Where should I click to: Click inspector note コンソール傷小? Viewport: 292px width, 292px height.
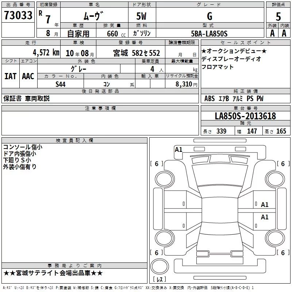(x=23, y=147)
